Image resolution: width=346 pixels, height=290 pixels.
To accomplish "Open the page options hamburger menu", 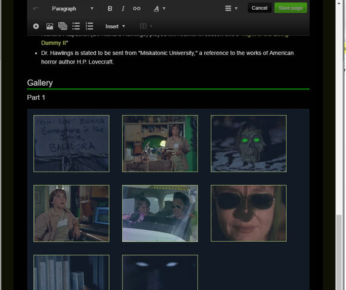I will tap(231, 8).
